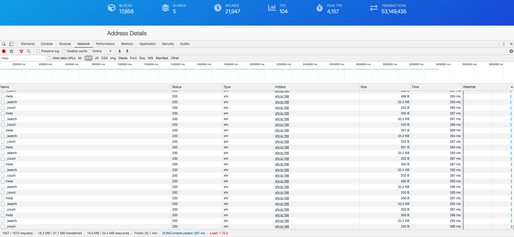Click the export HAR download arrow
The width and height of the screenshot is (514, 237).
127,51
